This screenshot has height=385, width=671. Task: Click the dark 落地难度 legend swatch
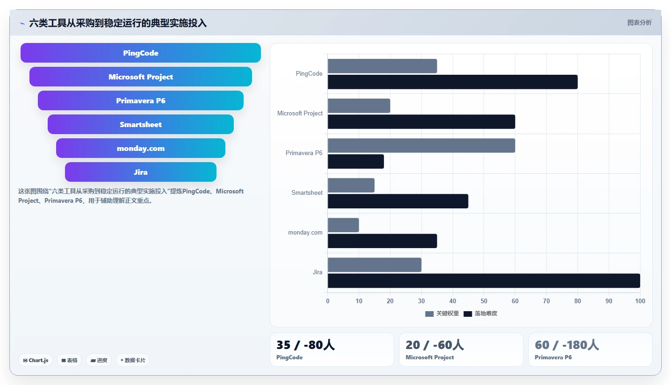[x=468, y=314]
